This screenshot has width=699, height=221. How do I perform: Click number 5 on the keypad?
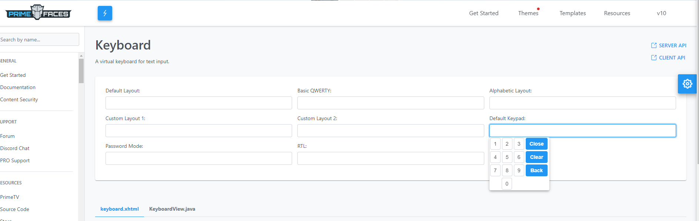tap(507, 157)
